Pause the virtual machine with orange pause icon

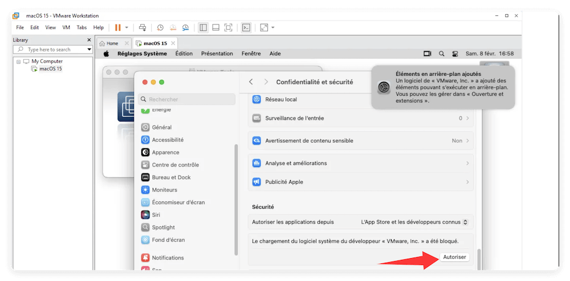[118, 27]
